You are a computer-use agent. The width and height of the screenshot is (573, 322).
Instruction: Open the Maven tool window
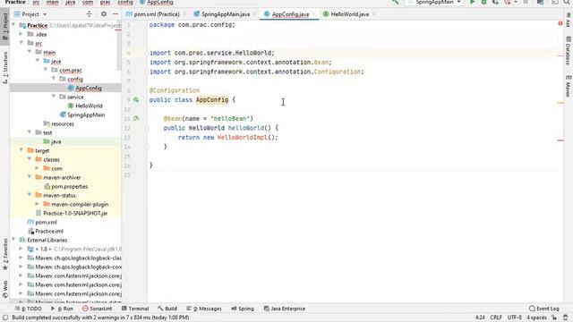[569, 86]
